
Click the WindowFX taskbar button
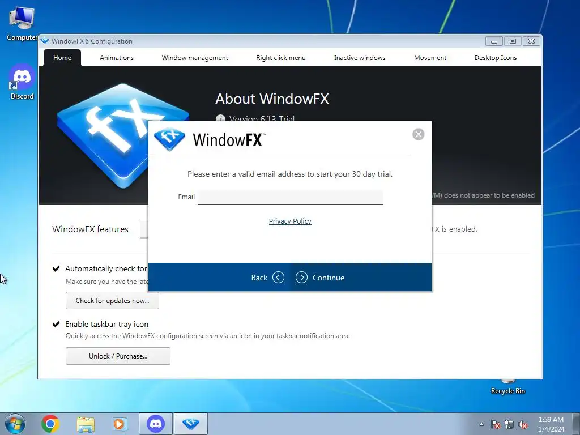point(191,424)
